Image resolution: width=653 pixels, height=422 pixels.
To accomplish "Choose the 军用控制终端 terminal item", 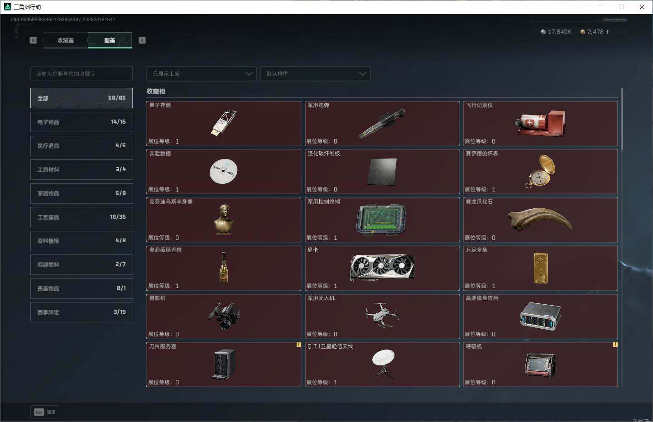I will pyautogui.click(x=382, y=219).
